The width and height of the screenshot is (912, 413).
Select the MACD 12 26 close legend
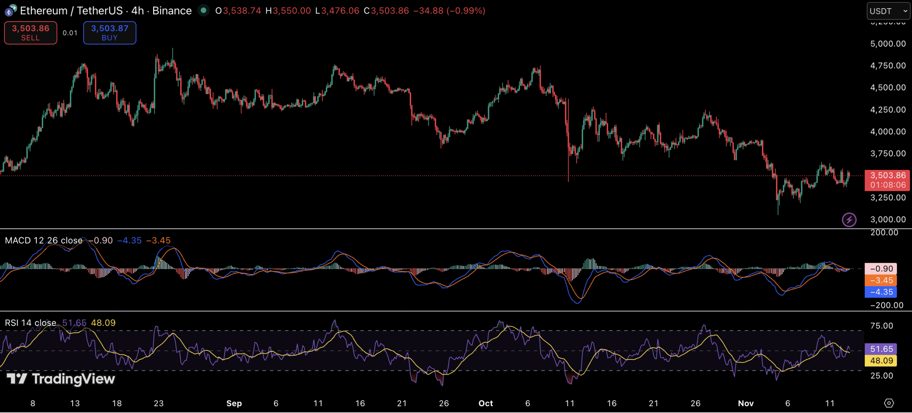coord(43,241)
